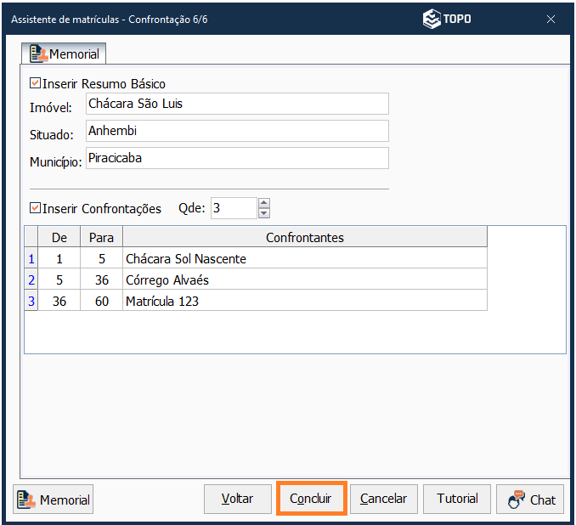Open the Chat support icon
Viewport: 576px width, 525px height.
pos(516,500)
